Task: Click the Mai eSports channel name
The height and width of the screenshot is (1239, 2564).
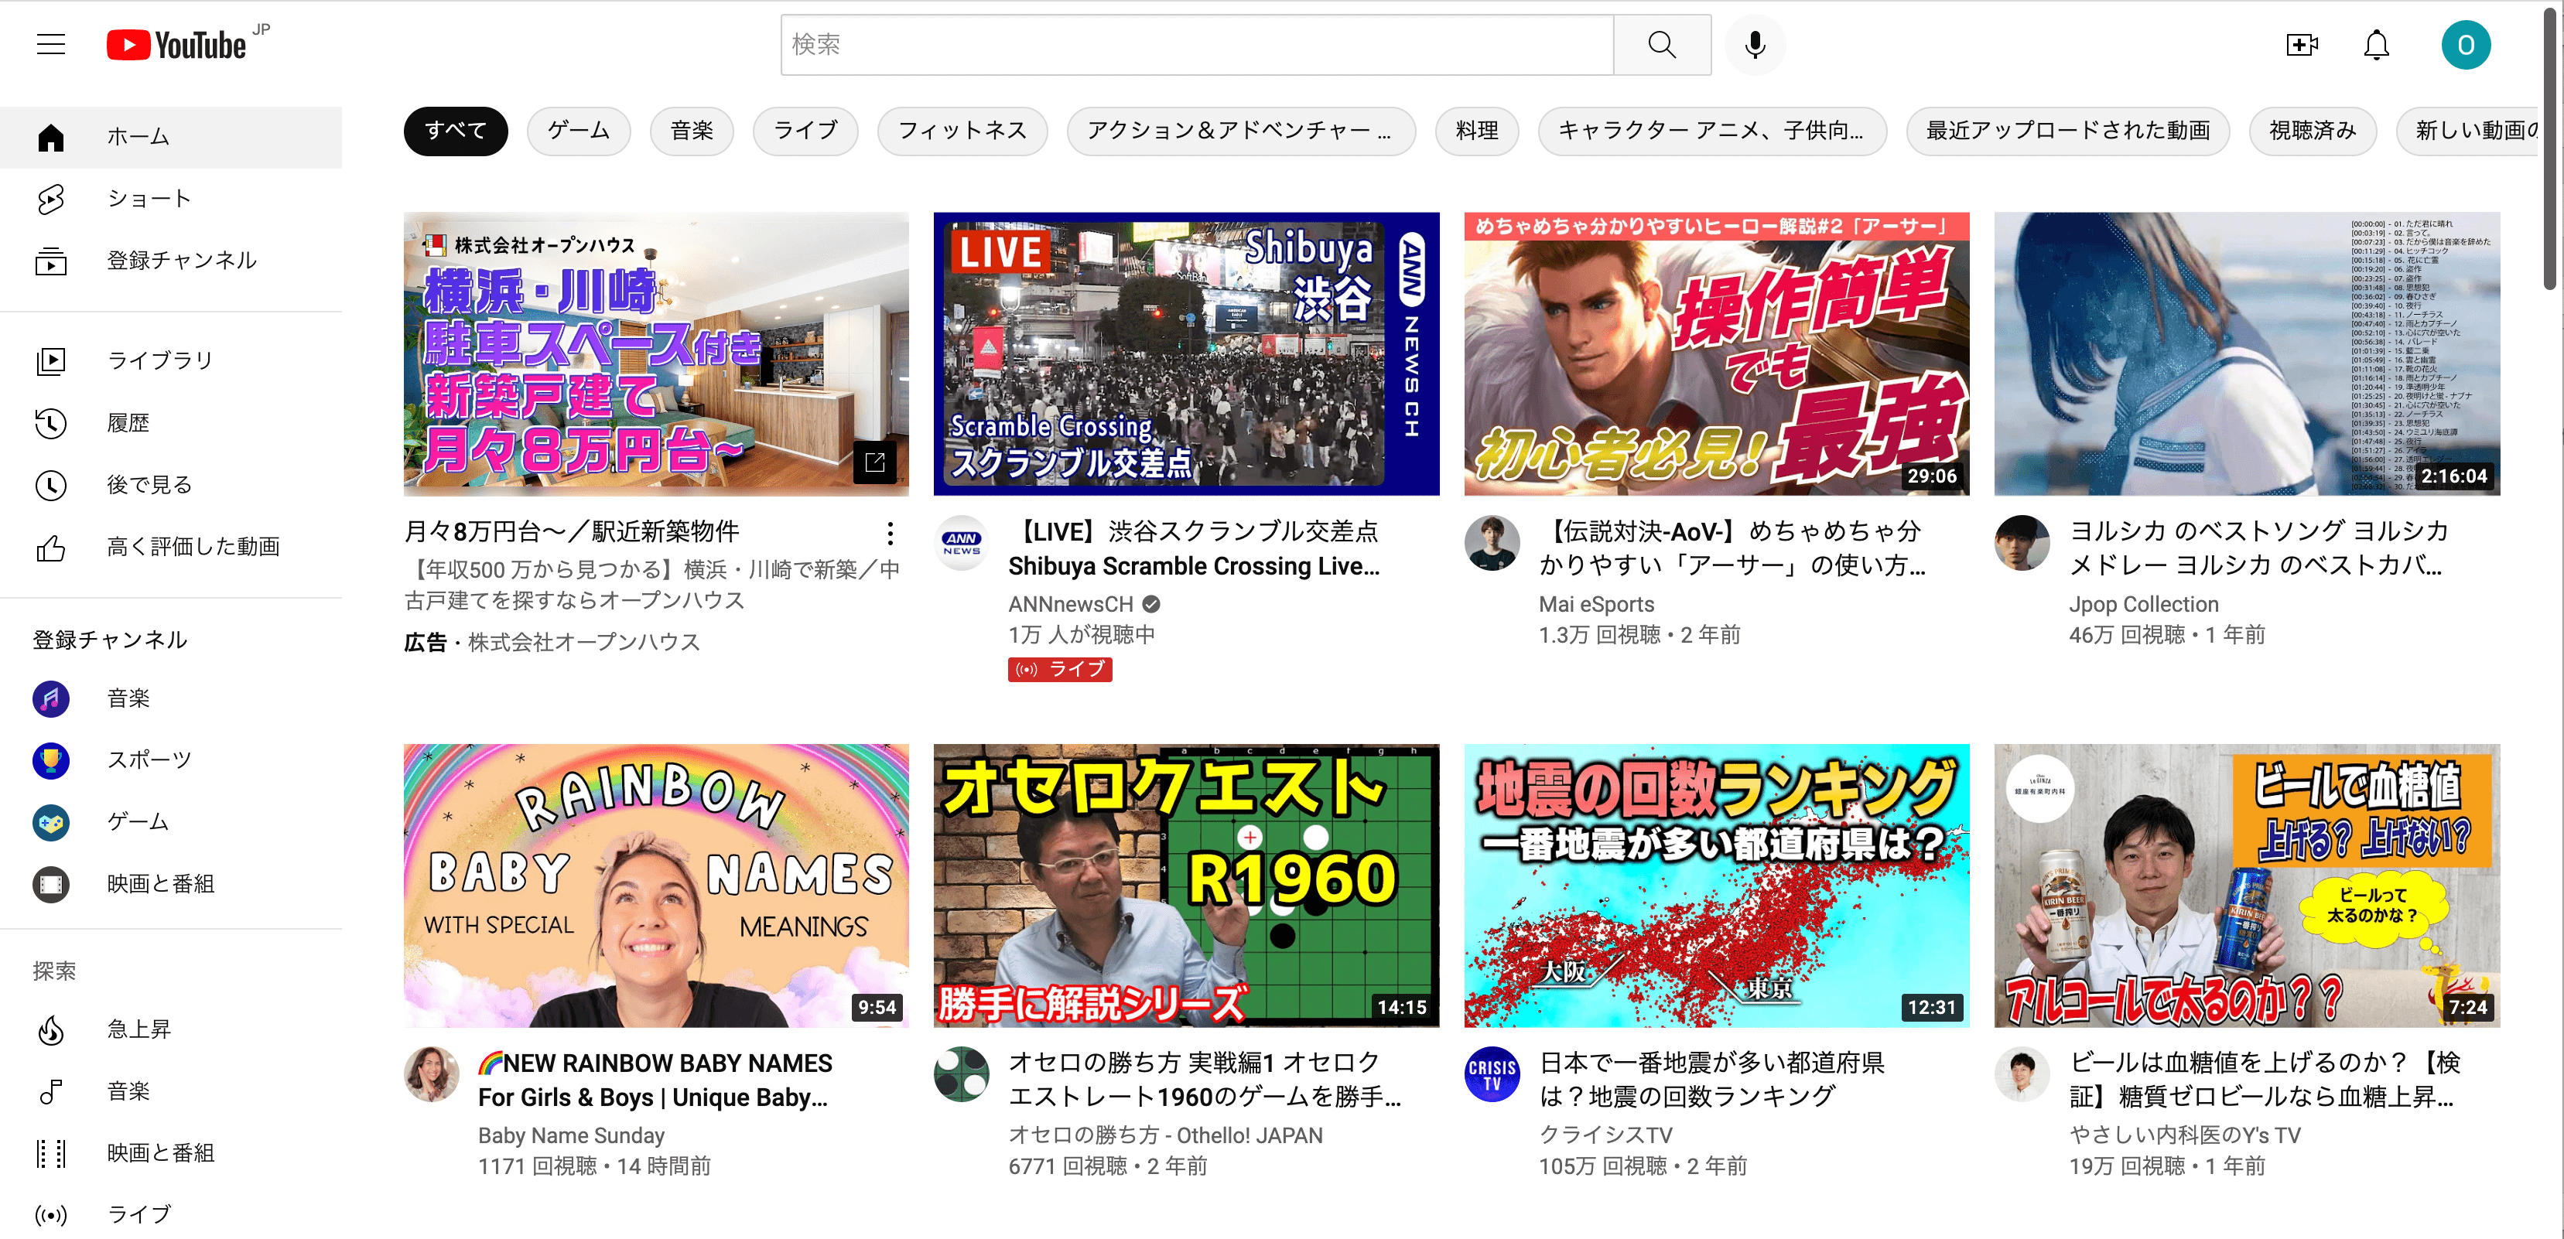Action: [x=1597, y=604]
